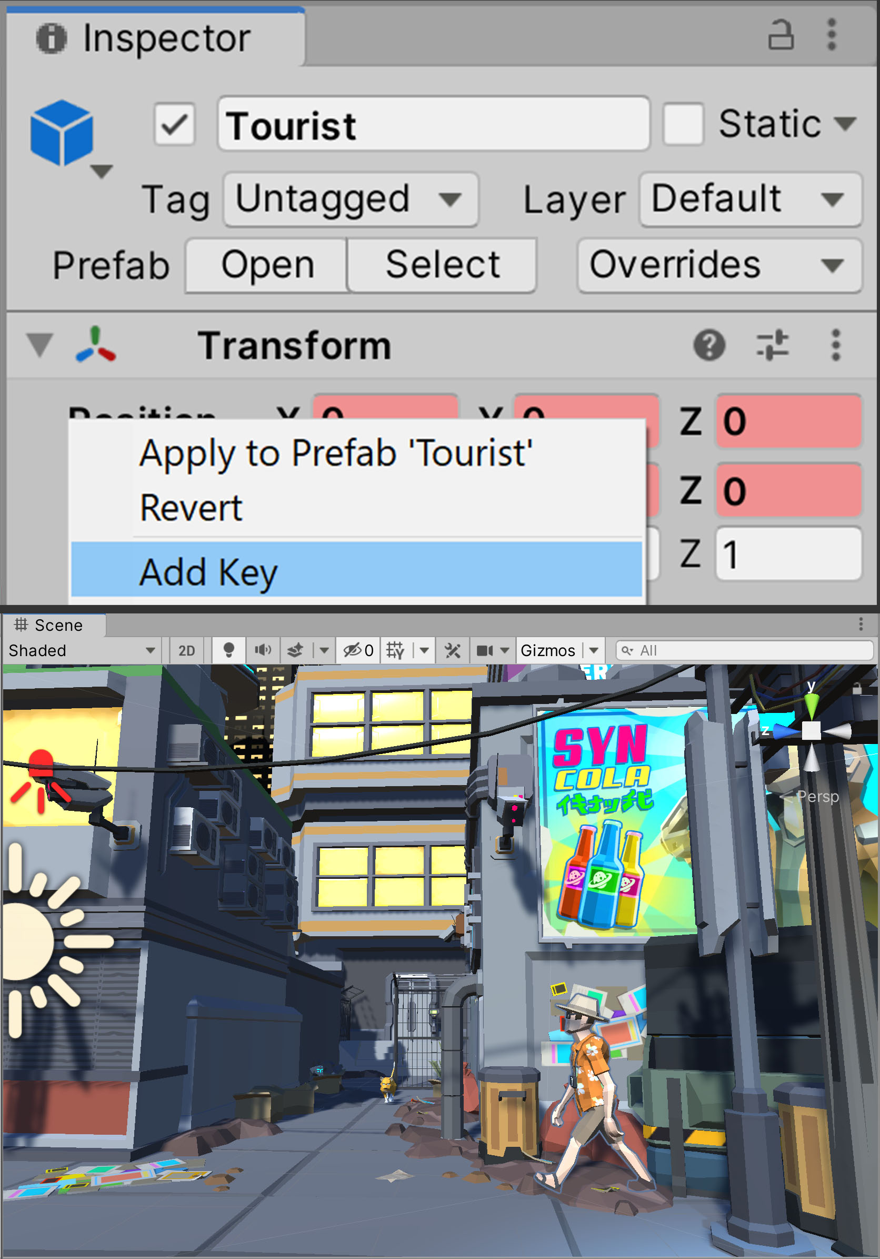Open the Untagged tag dropdown
Viewport: 880px width, 1259px height.
[x=351, y=199]
